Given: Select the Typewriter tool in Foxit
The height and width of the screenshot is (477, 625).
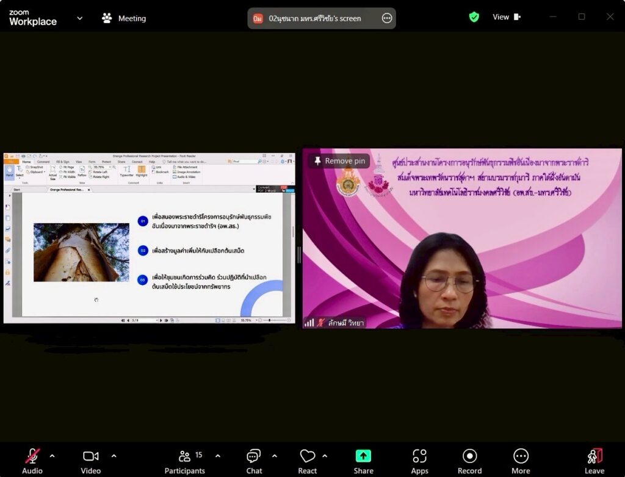Looking at the screenshot, I should [x=126, y=171].
